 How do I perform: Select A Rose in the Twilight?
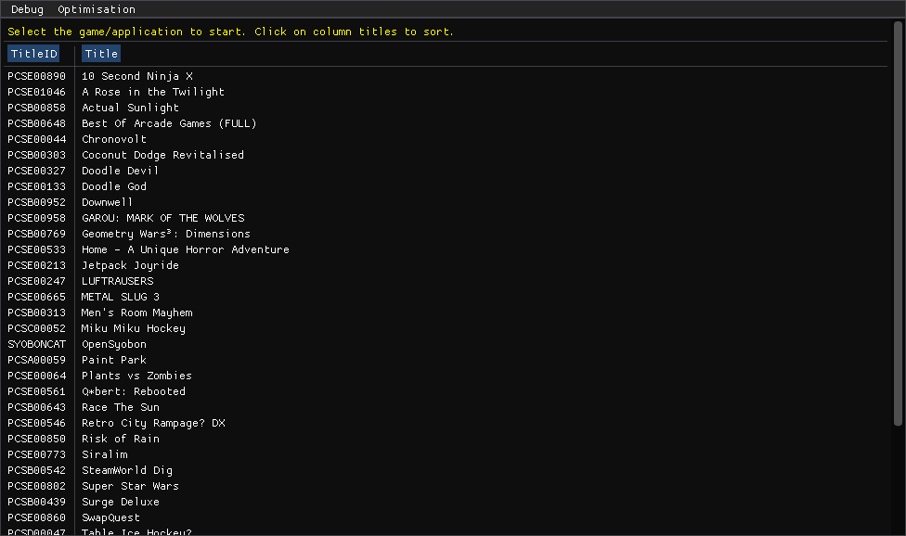(153, 92)
